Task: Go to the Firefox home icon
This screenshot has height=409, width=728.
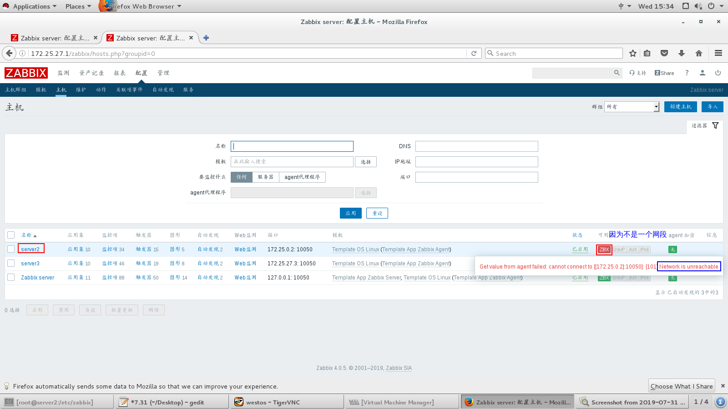Action: [x=699, y=53]
